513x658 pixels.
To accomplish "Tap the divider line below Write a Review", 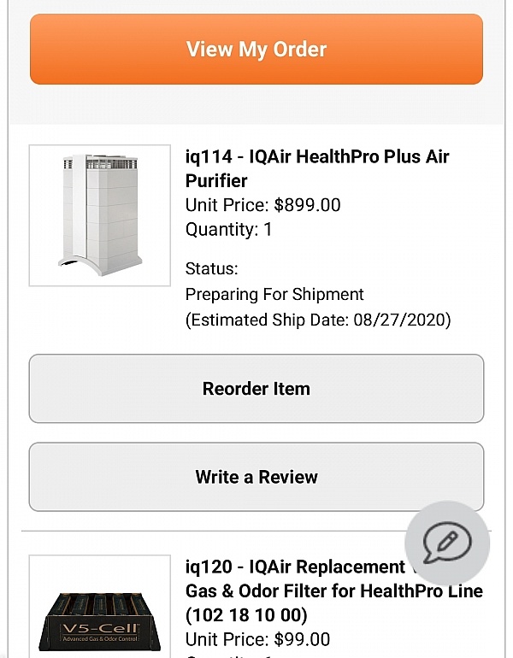I will pos(214,531).
